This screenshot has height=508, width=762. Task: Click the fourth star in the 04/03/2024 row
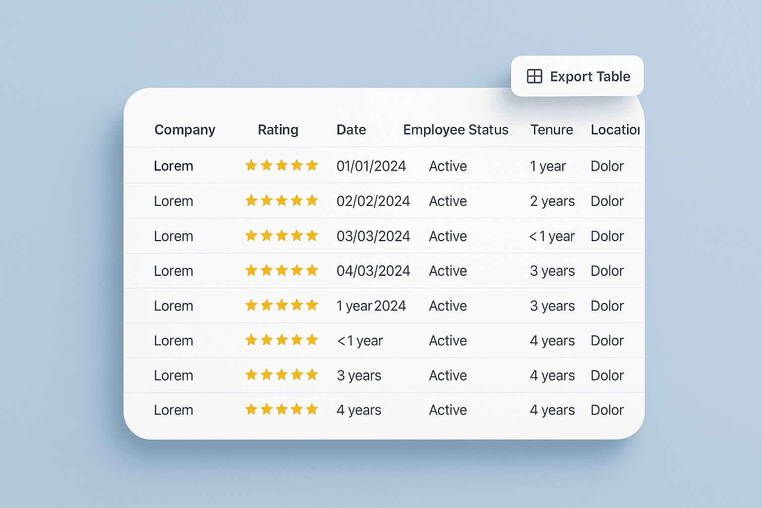click(x=298, y=271)
